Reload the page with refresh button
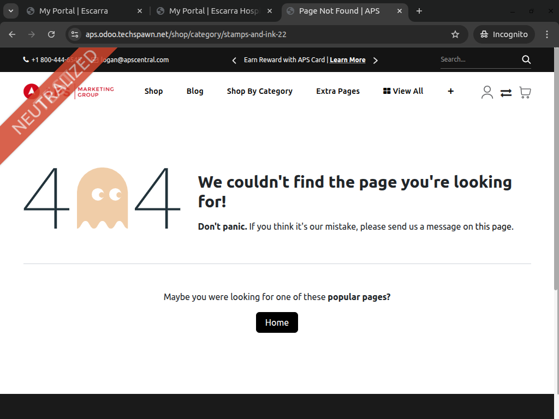Image resolution: width=559 pixels, height=419 pixels. coord(51,34)
